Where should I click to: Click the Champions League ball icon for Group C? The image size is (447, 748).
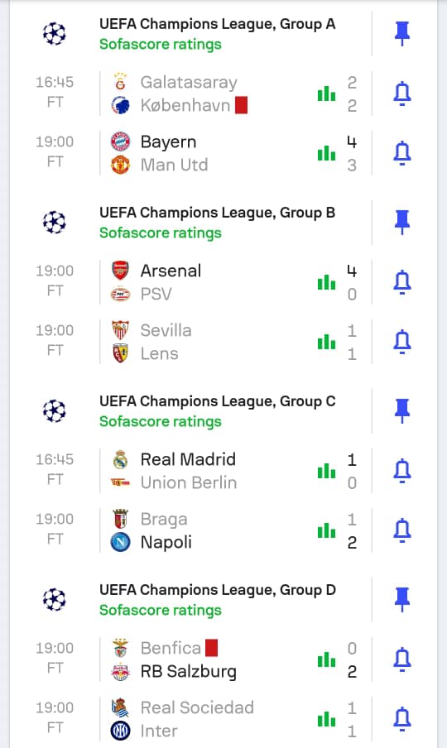pyautogui.click(x=55, y=410)
